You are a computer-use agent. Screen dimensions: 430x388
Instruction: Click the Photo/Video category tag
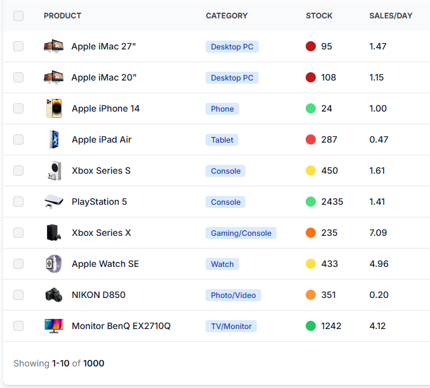[x=233, y=295]
